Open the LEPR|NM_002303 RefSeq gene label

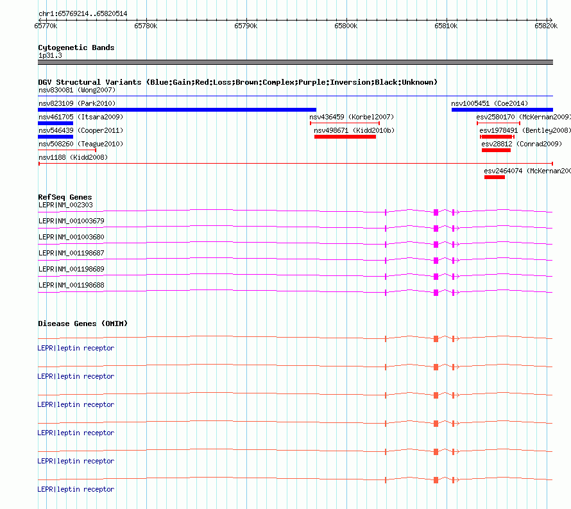[65, 205]
